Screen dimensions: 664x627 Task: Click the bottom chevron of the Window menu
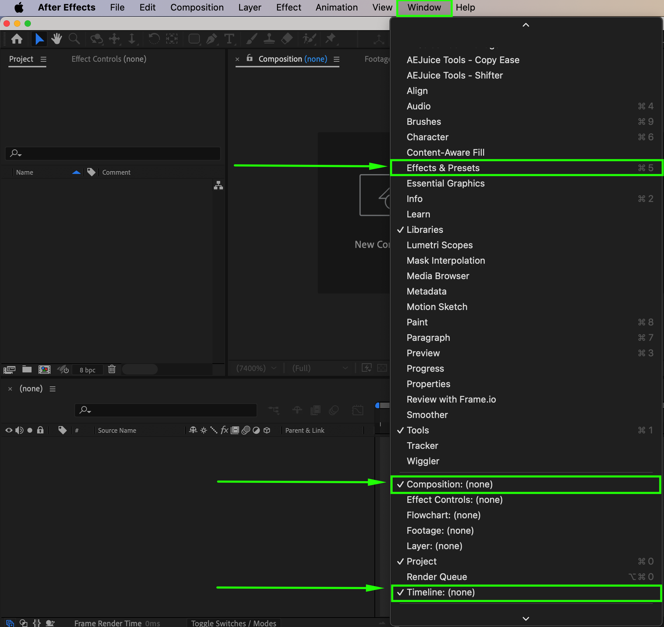tap(526, 619)
